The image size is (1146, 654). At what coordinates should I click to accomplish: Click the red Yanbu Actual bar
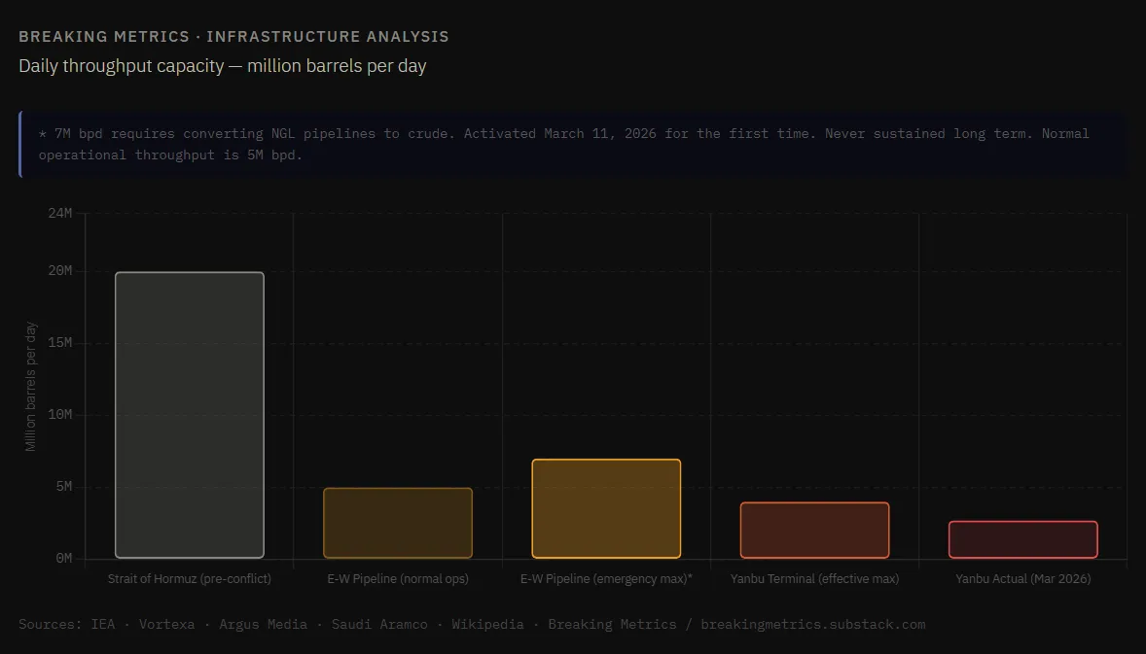(x=1022, y=539)
